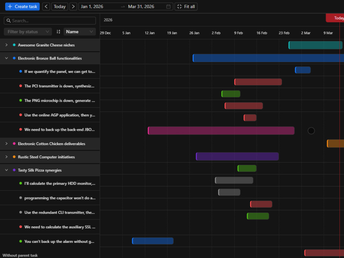
Task: Open the start date field Jan 1, 2026
Action: click(x=99, y=7)
